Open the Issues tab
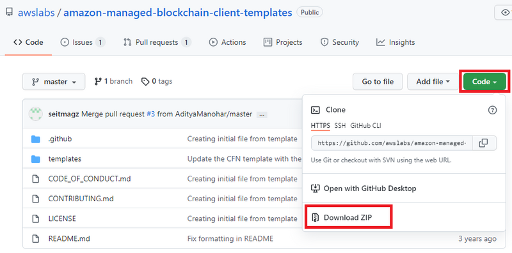Image resolution: width=512 pixels, height=253 pixels. 83,42
